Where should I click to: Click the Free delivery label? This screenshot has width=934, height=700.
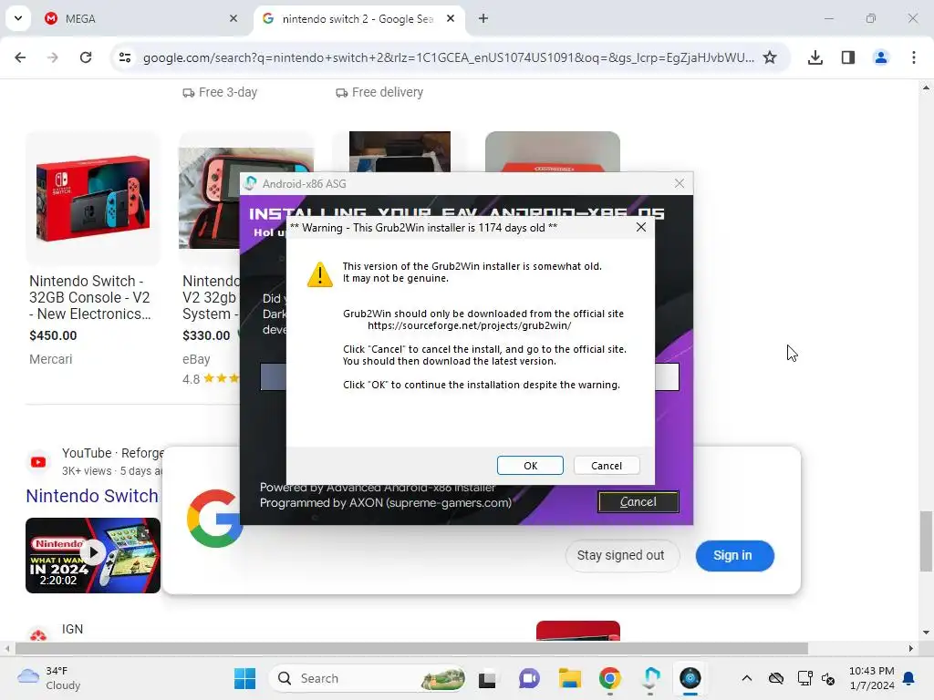click(379, 92)
